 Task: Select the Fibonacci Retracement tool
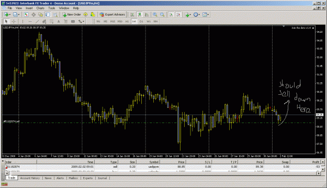(x=51, y=21)
